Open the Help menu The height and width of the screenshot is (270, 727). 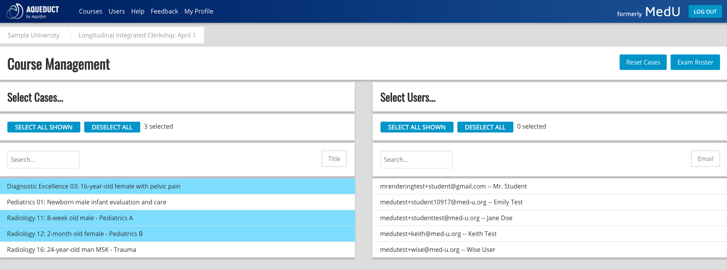138,12
